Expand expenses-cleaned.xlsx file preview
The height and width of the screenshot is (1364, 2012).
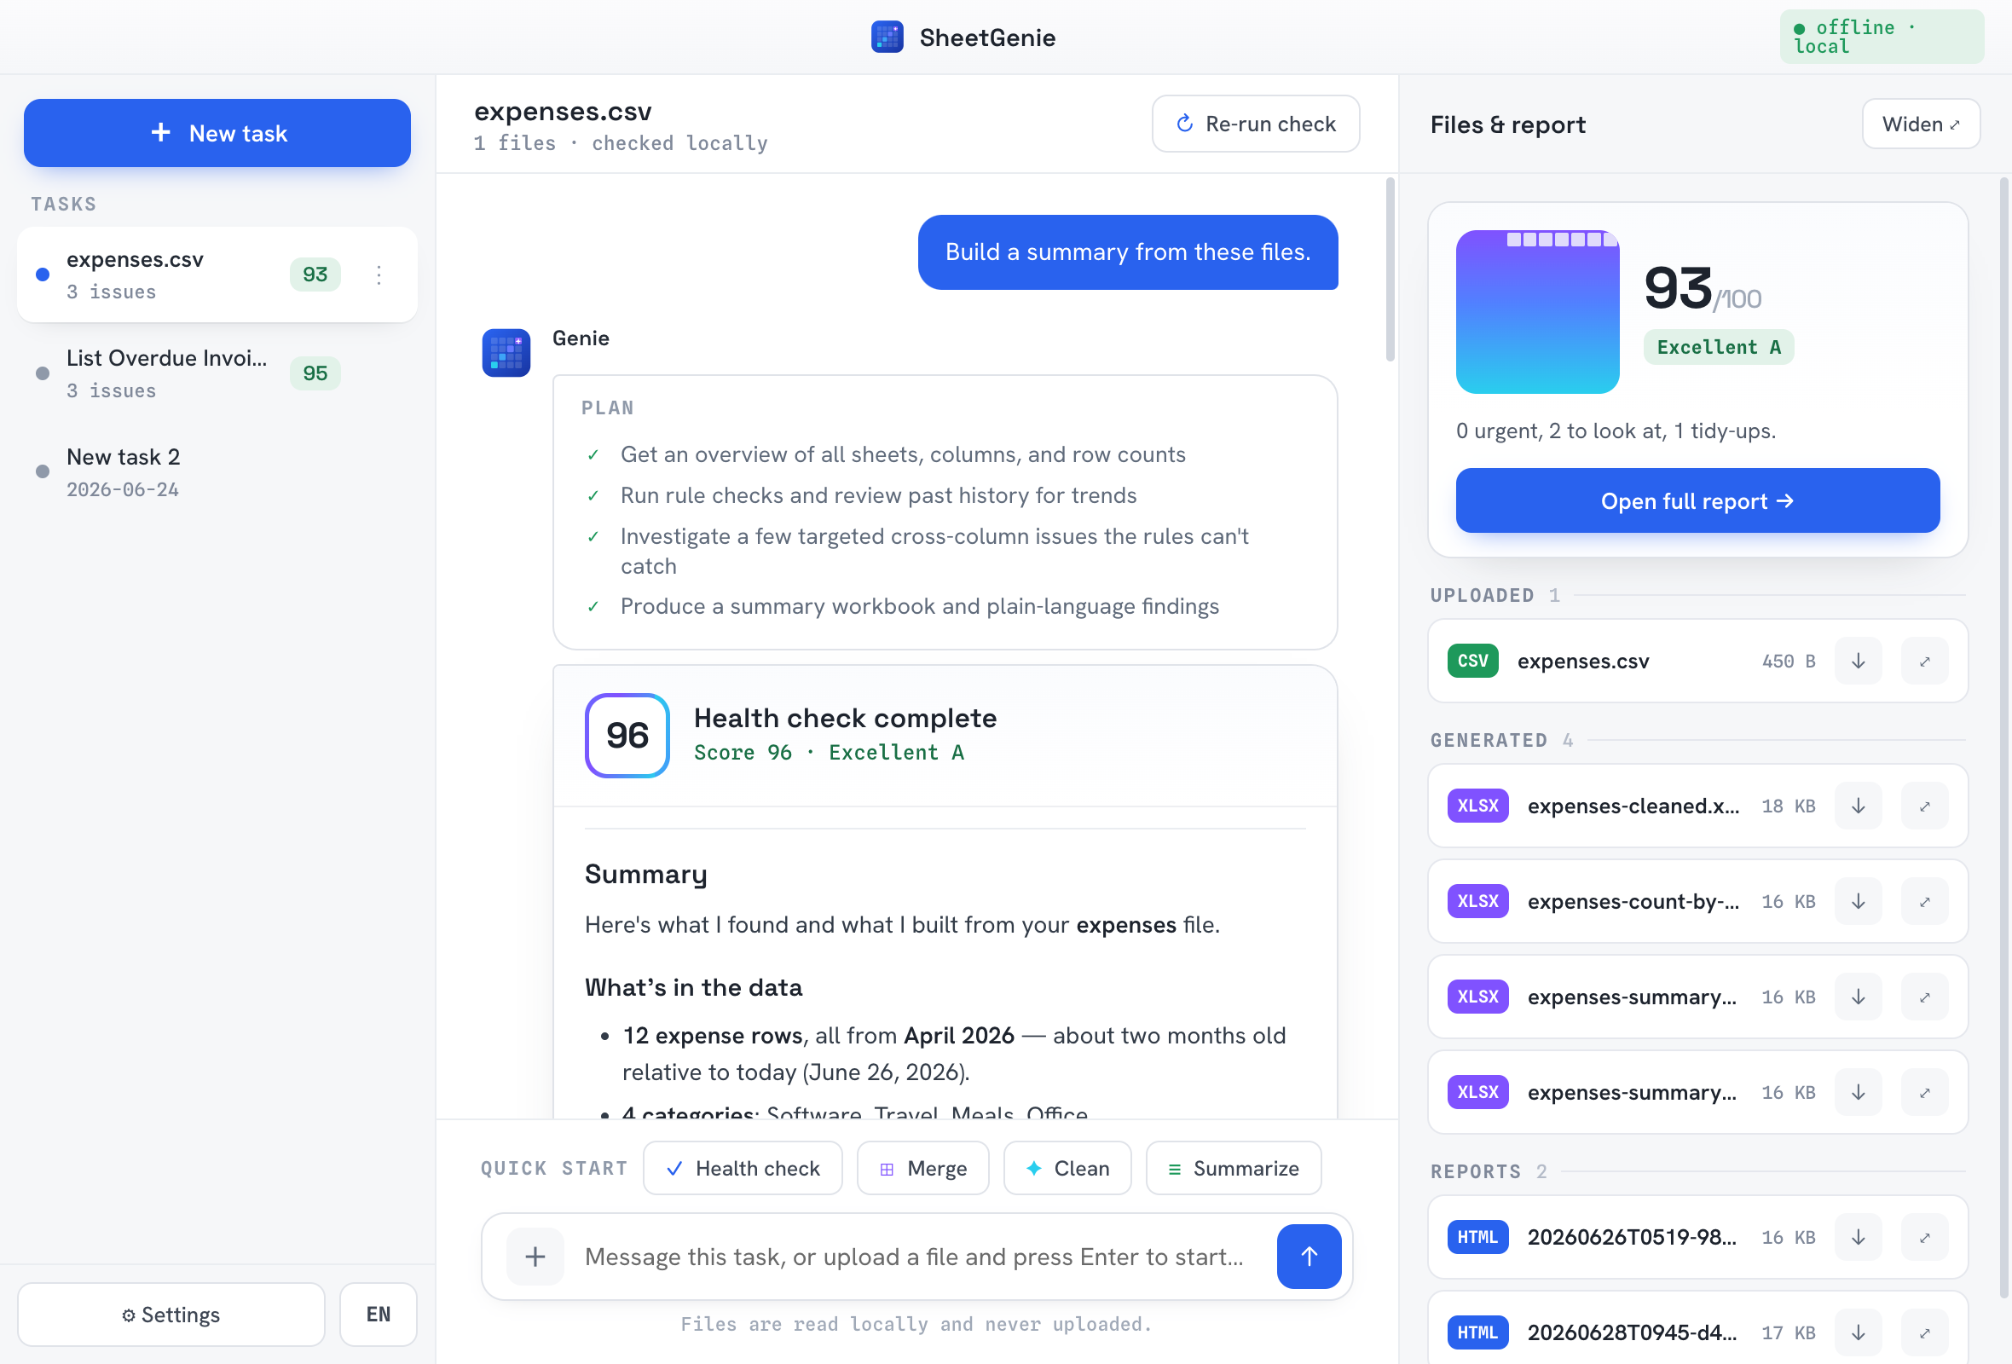(x=1924, y=806)
